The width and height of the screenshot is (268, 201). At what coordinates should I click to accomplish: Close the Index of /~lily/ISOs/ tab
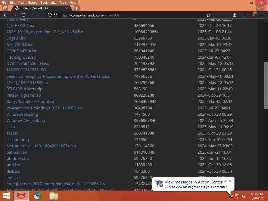click(66, 8)
